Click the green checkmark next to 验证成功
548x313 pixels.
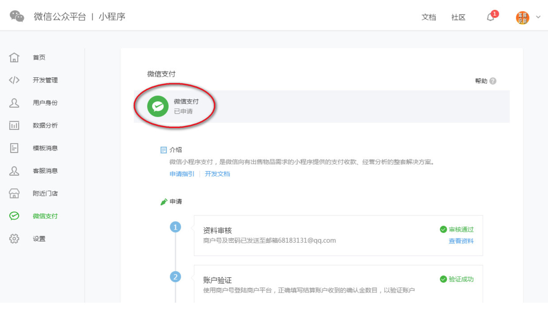pyautogui.click(x=443, y=279)
